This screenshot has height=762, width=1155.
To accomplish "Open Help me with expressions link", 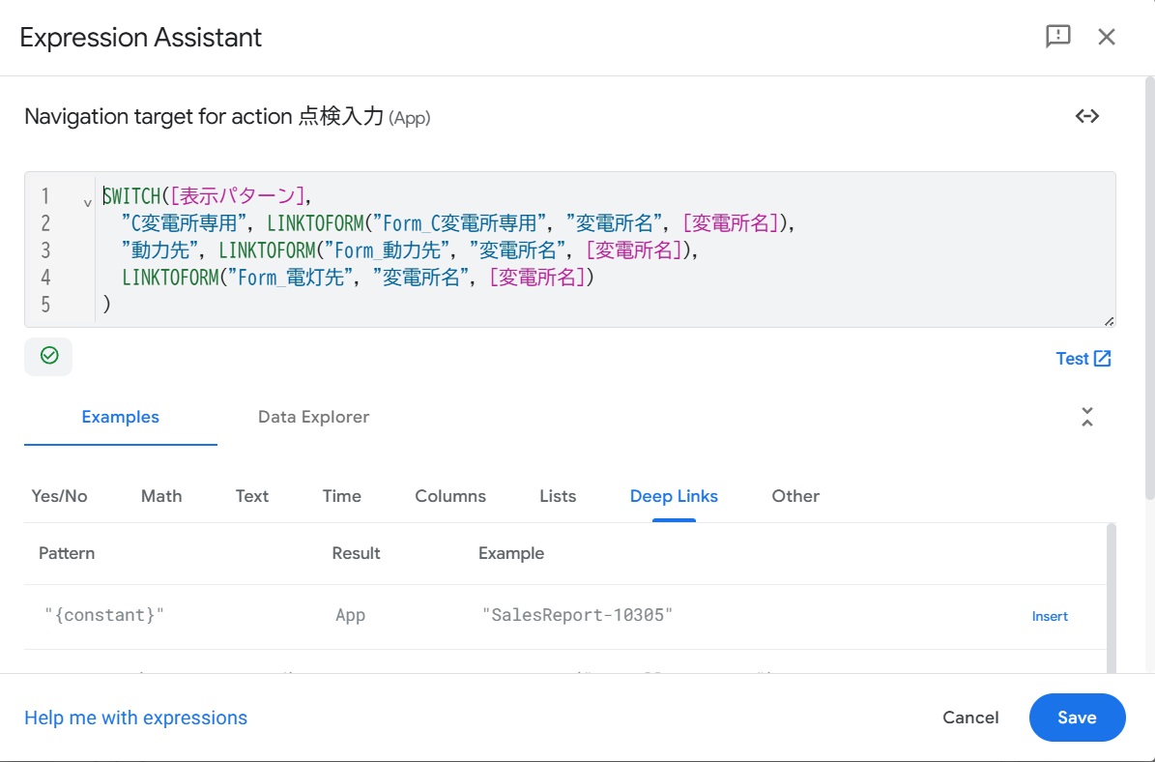I will [x=135, y=718].
